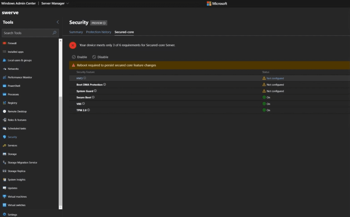Open the PowerShell icon
350x217 pixels.
pos(4,86)
